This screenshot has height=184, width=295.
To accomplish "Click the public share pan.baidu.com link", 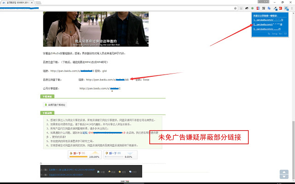I will (100, 88).
